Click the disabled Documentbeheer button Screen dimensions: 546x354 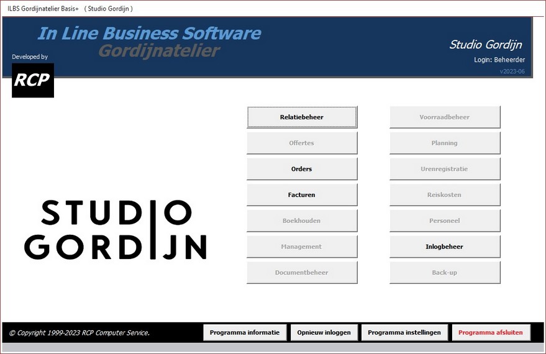[x=302, y=273]
